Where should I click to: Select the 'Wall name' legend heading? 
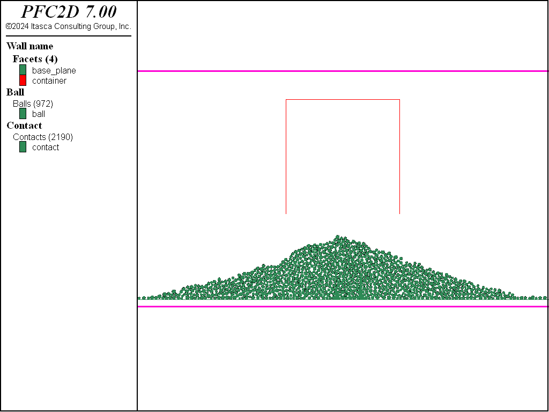(30, 46)
